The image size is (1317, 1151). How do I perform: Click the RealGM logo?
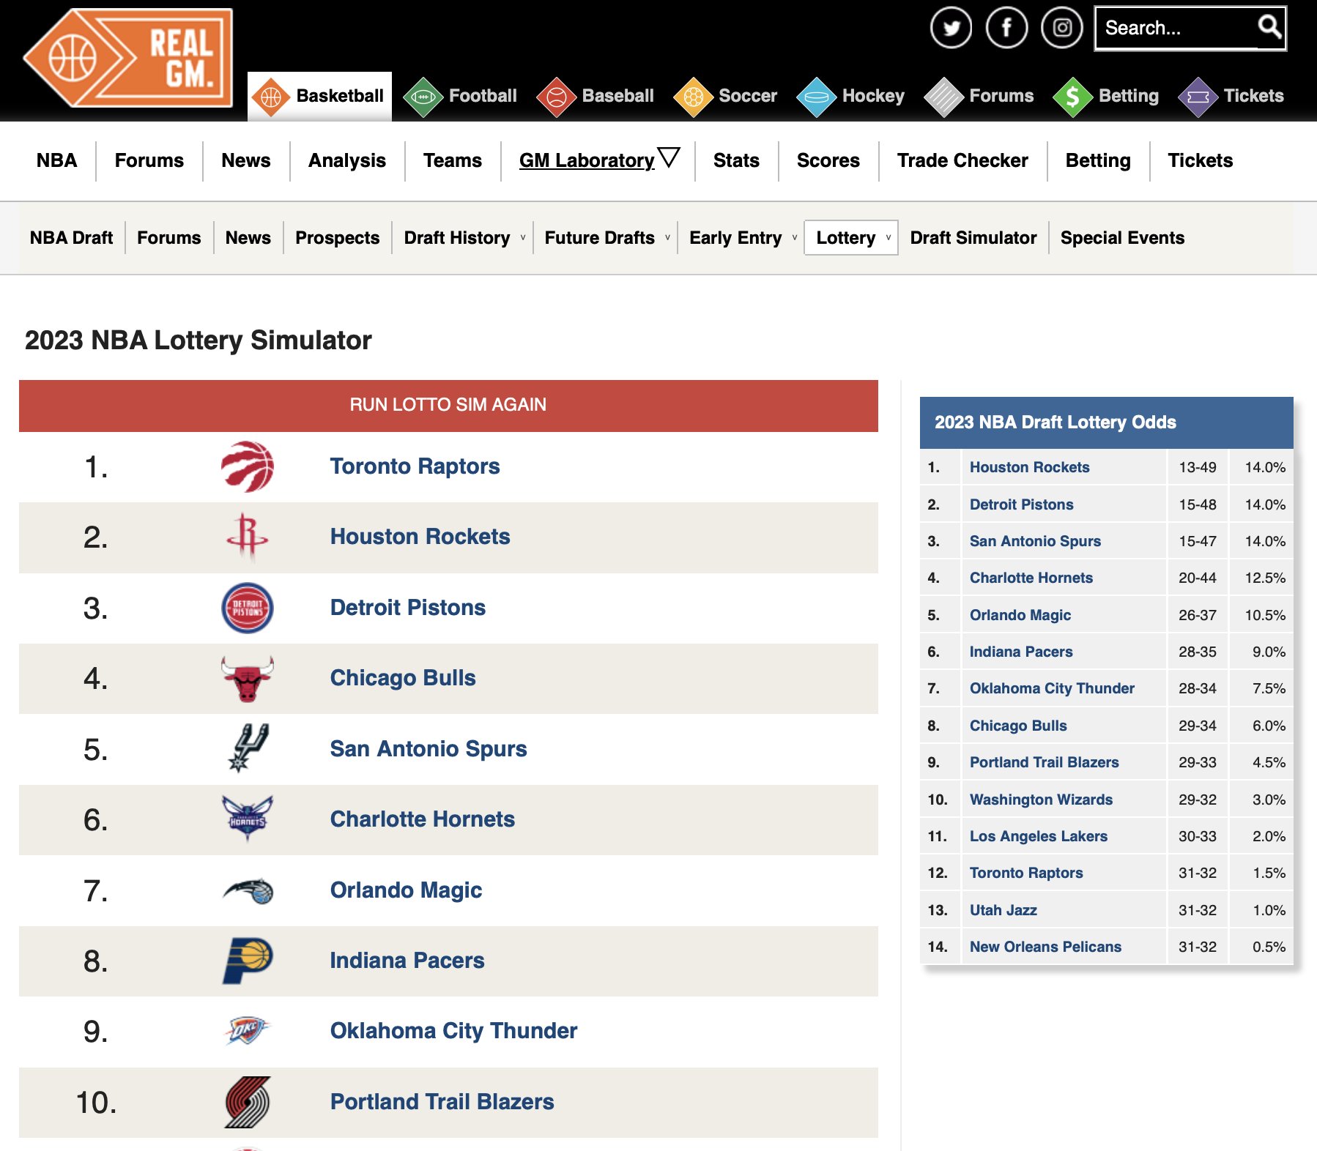(128, 58)
